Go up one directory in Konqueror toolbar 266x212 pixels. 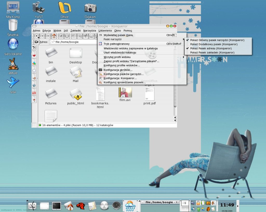click(x=37, y=36)
